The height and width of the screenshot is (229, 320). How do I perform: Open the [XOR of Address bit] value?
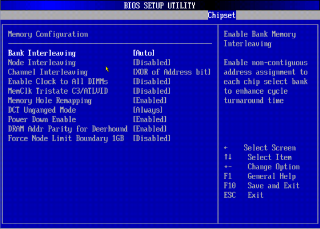click(172, 72)
